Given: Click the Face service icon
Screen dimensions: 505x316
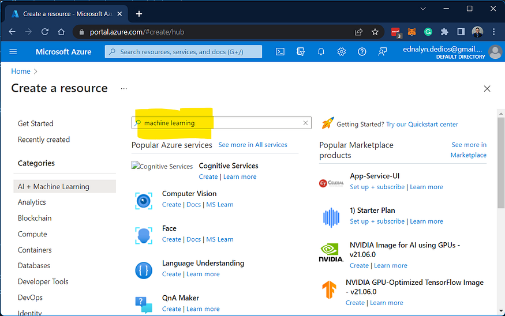Looking at the screenshot, I should click(x=144, y=235).
